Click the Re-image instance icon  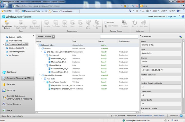click(x=143, y=22)
